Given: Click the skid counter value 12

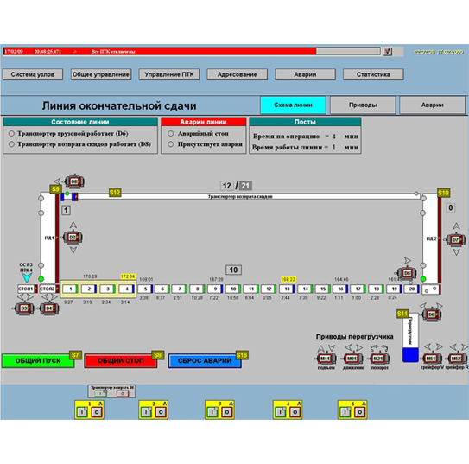Looking at the screenshot, I should [226, 186].
